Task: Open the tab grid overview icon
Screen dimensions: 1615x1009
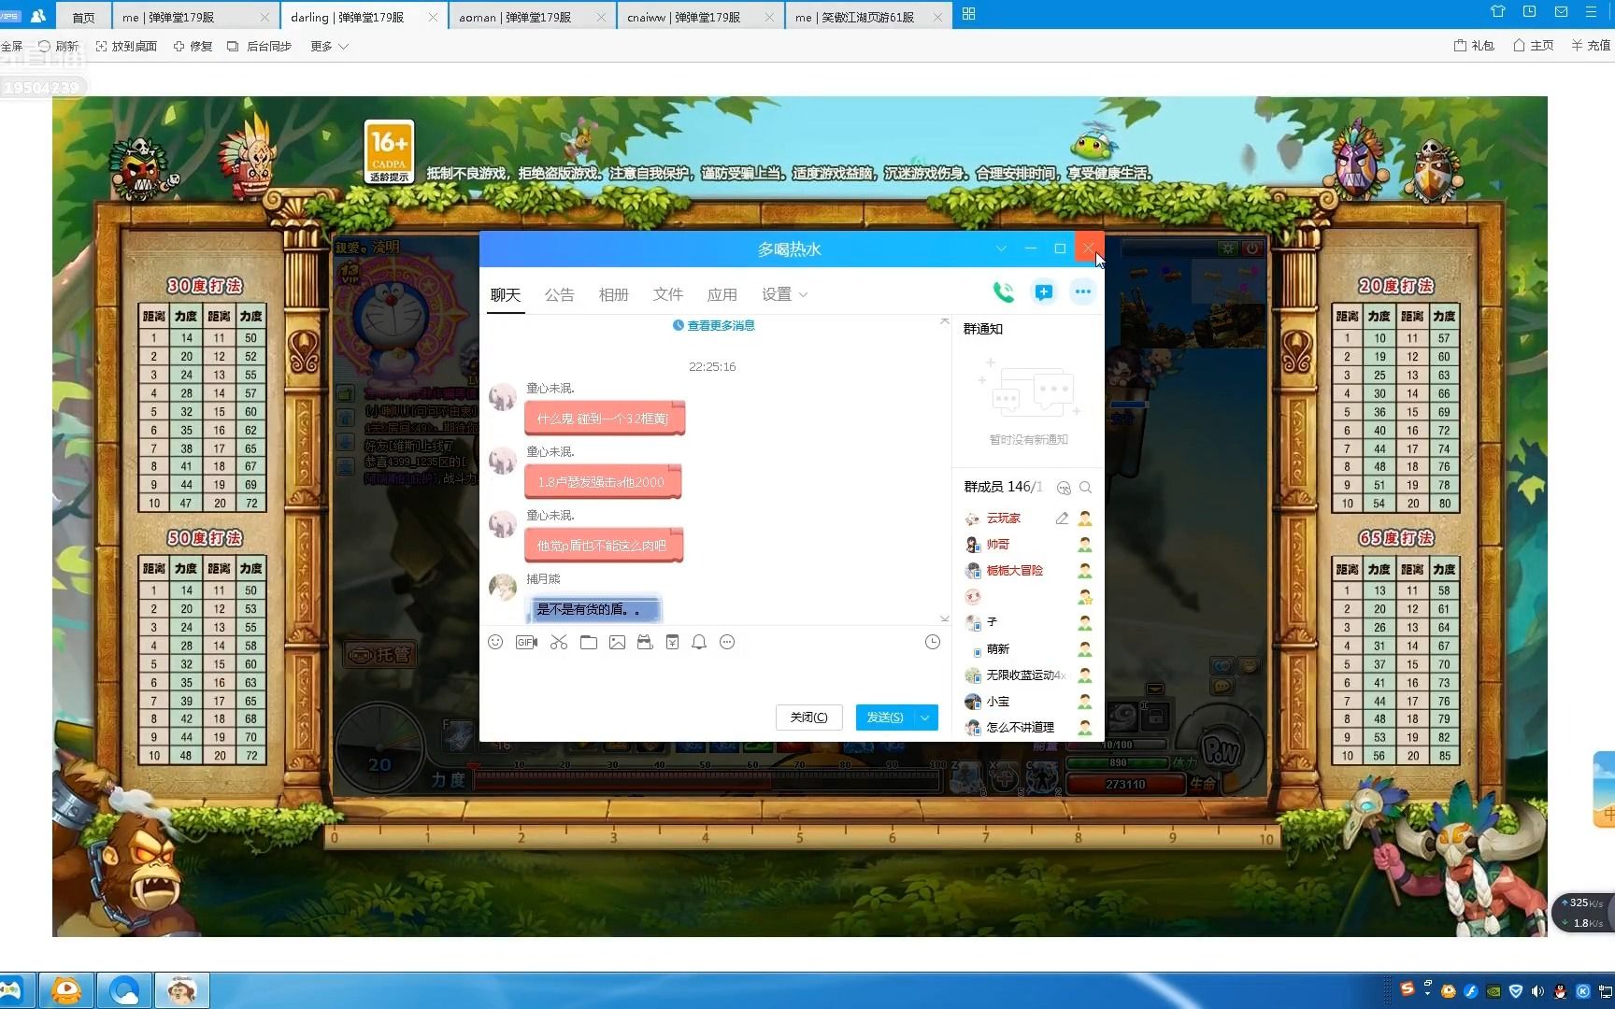Action: pos(968,14)
